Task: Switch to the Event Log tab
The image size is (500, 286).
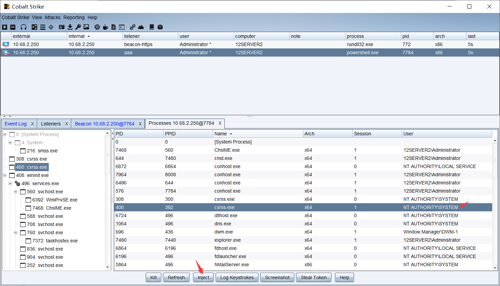Action: click(x=16, y=124)
